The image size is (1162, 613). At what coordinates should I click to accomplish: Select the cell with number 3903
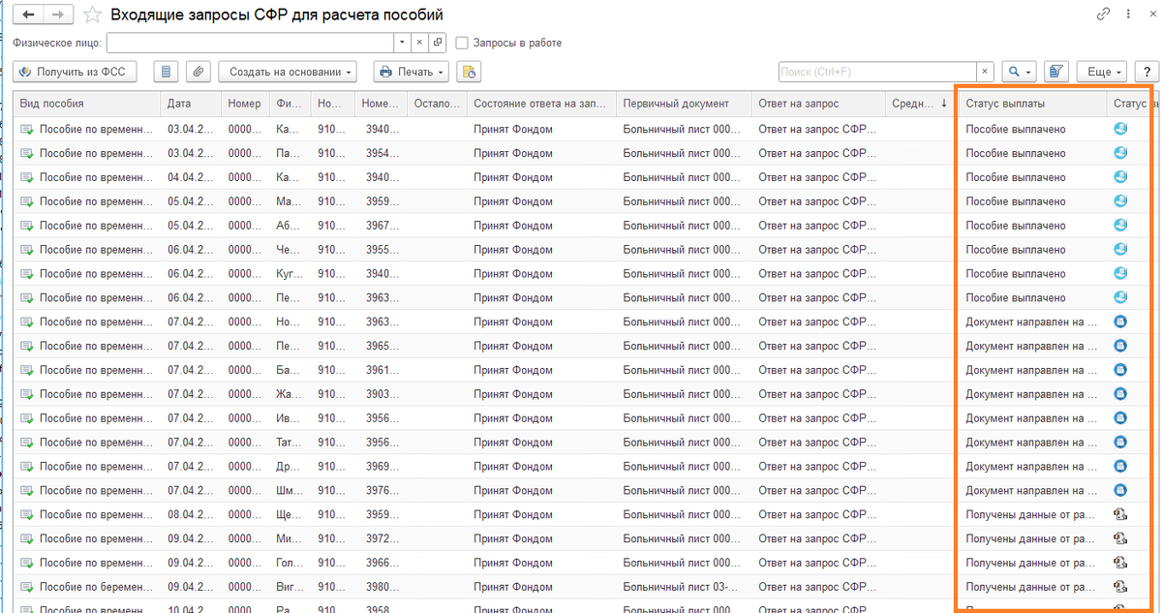[380, 394]
